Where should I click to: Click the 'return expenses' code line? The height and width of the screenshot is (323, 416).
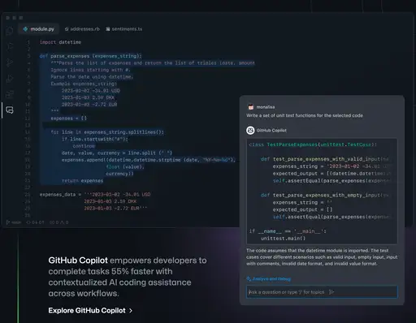coord(82,181)
